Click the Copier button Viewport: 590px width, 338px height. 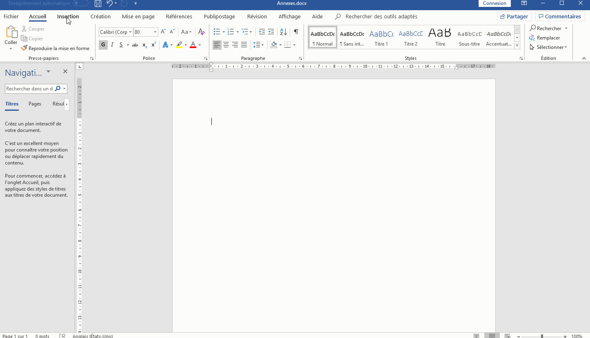[32, 39]
